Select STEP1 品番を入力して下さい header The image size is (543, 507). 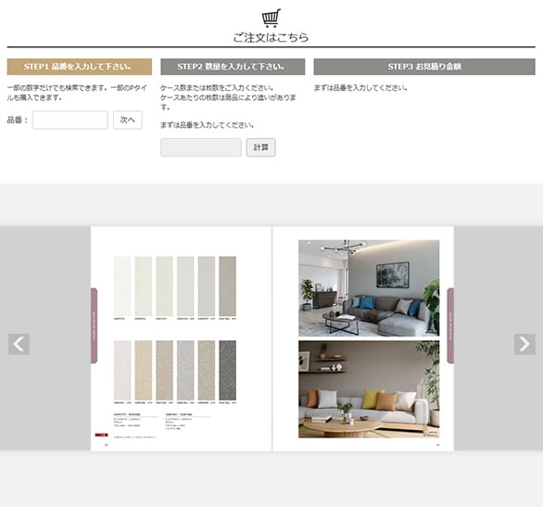pos(80,67)
